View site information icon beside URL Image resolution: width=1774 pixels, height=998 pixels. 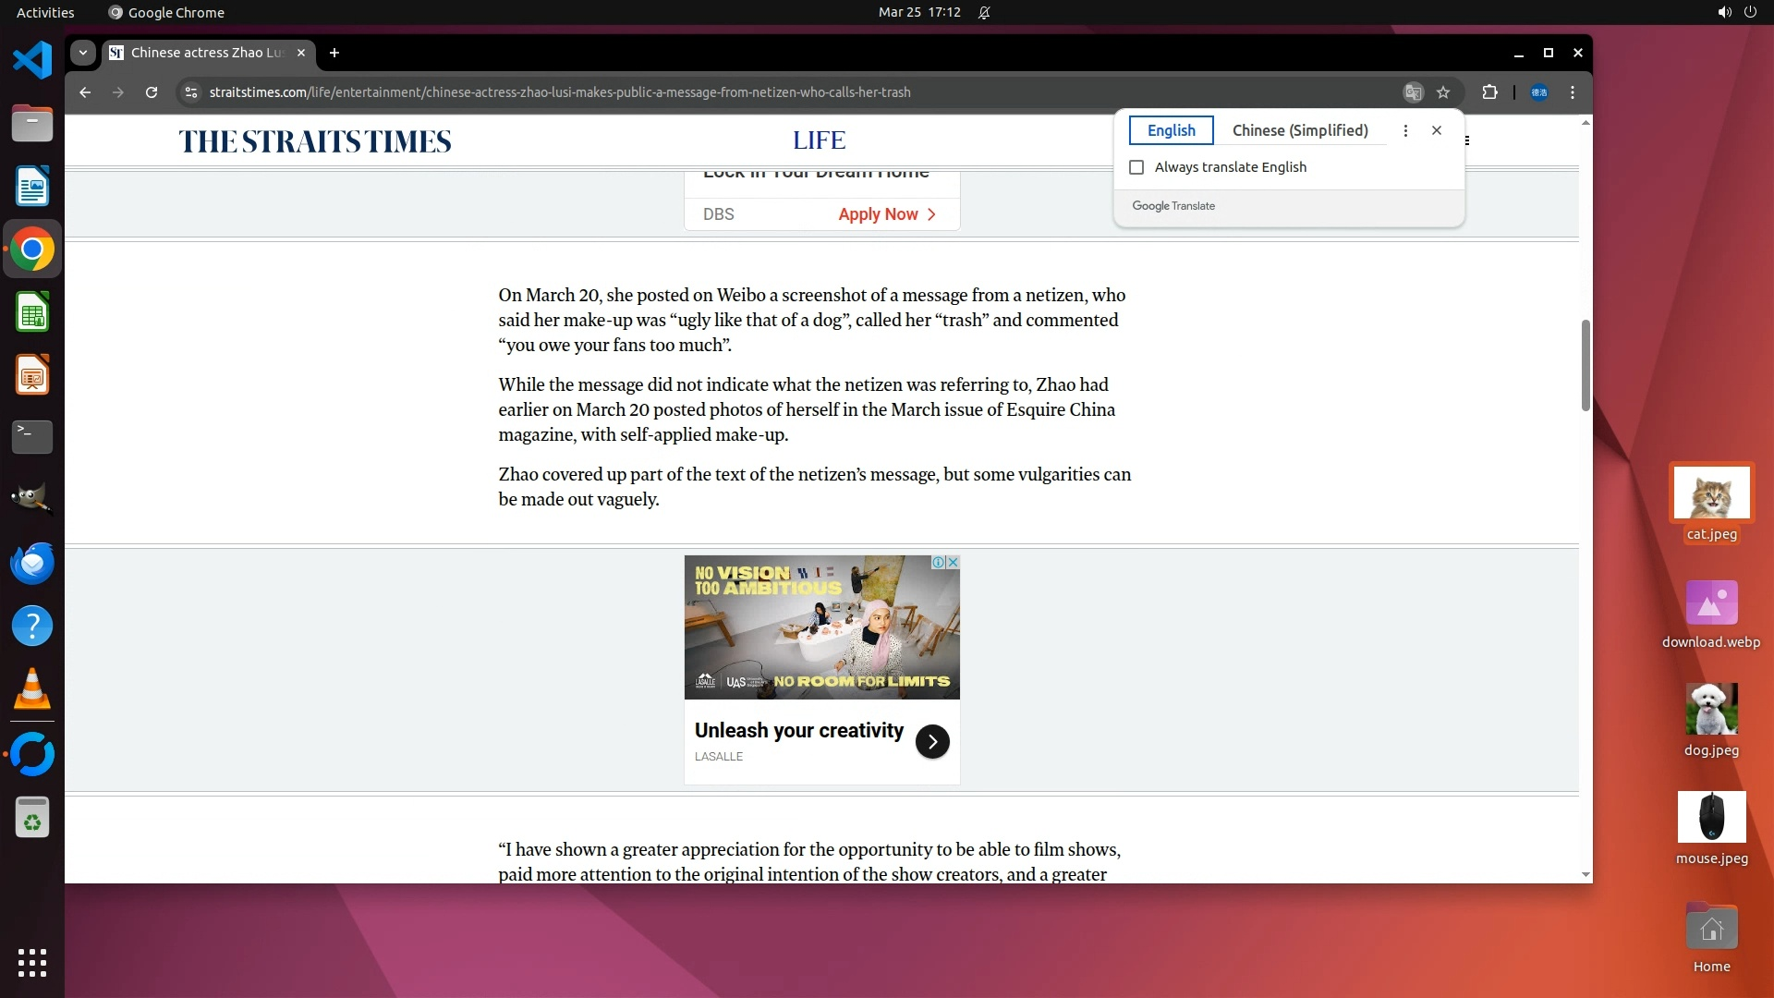(191, 92)
